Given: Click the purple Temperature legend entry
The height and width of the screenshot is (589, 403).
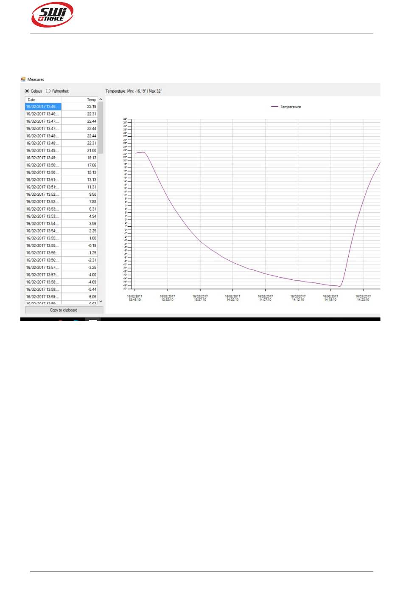Looking at the screenshot, I should (x=286, y=107).
